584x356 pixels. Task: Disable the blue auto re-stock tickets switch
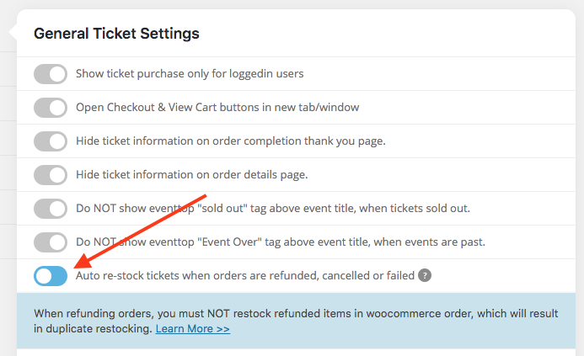51,276
